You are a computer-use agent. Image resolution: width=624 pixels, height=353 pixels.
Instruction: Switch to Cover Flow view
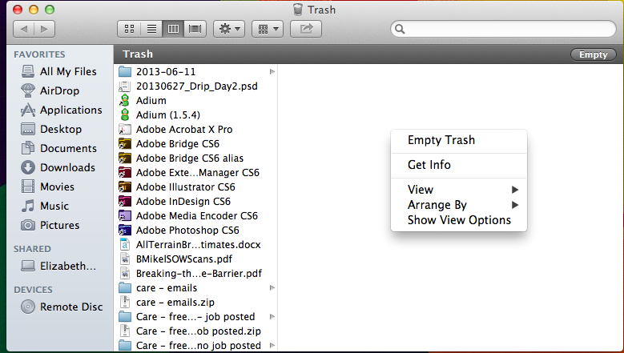195,29
